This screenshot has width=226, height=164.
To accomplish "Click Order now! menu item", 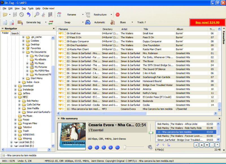I will pyautogui.click(x=48, y=8).
